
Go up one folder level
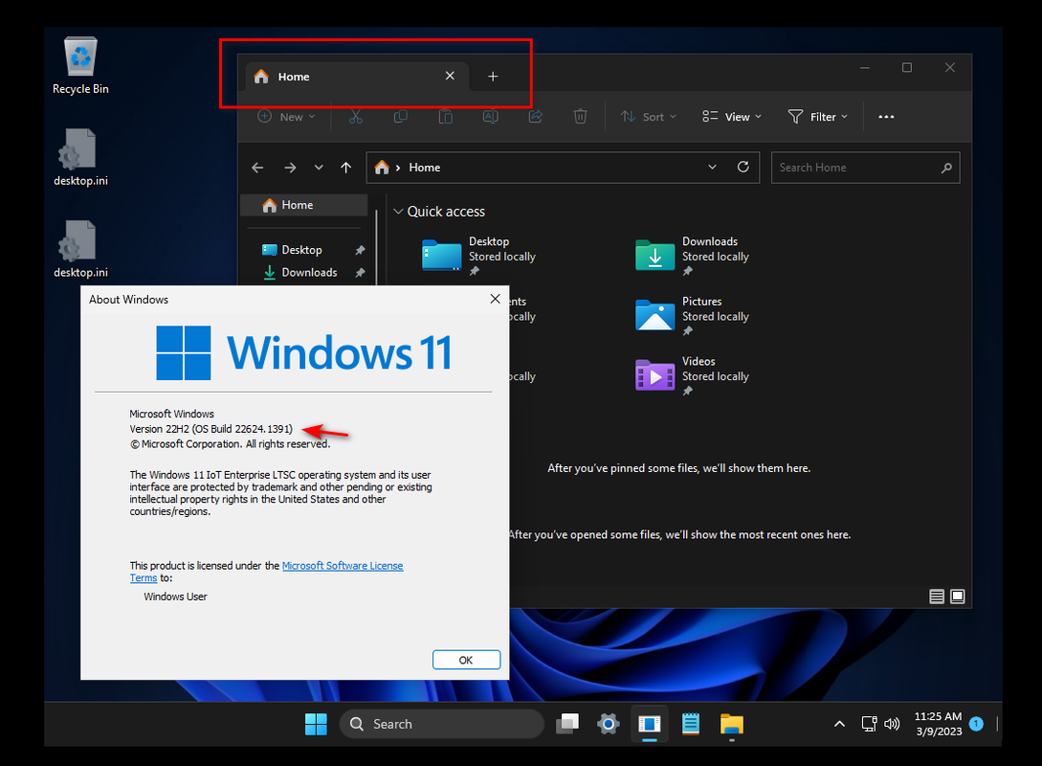click(x=345, y=168)
